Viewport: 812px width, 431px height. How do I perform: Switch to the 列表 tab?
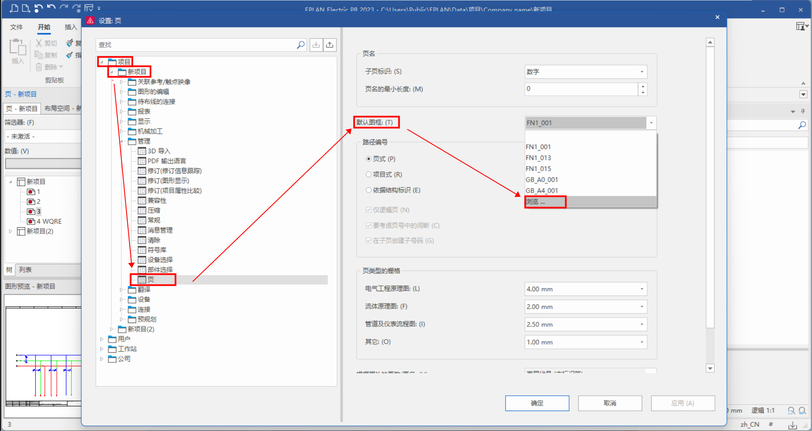click(x=25, y=270)
